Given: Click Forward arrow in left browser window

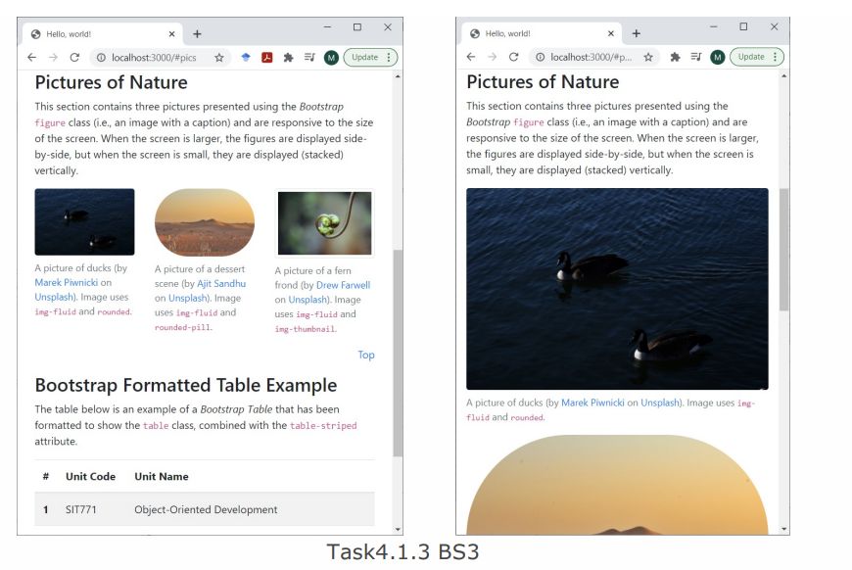Looking at the screenshot, I should click(x=53, y=58).
